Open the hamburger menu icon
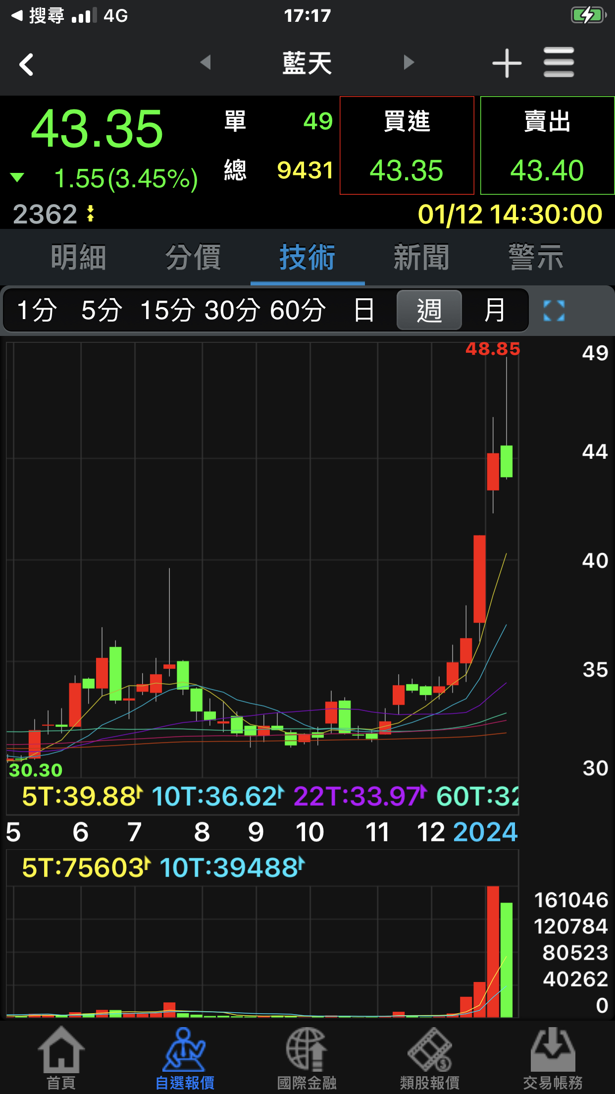This screenshot has width=615, height=1094. [x=559, y=63]
